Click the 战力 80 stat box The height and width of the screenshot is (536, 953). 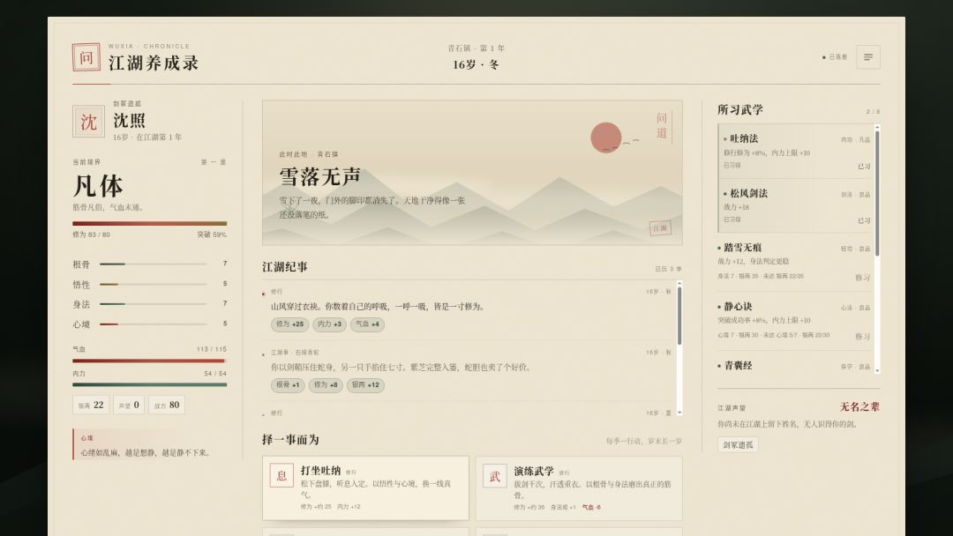(166, 405)
